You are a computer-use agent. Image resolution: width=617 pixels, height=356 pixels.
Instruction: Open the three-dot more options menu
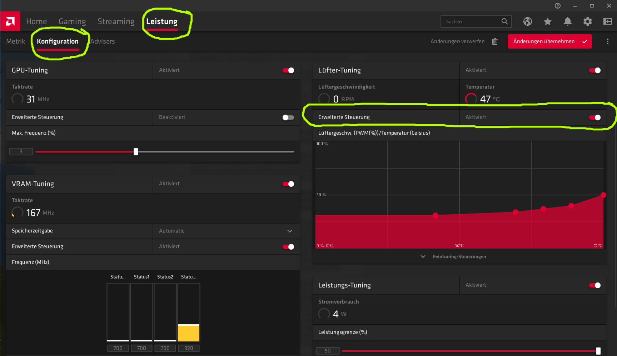coord(608,41)
